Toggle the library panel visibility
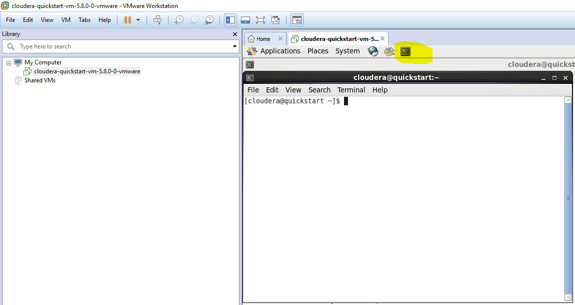The width and height of the screenshot is (575, 305). (230, 19)
